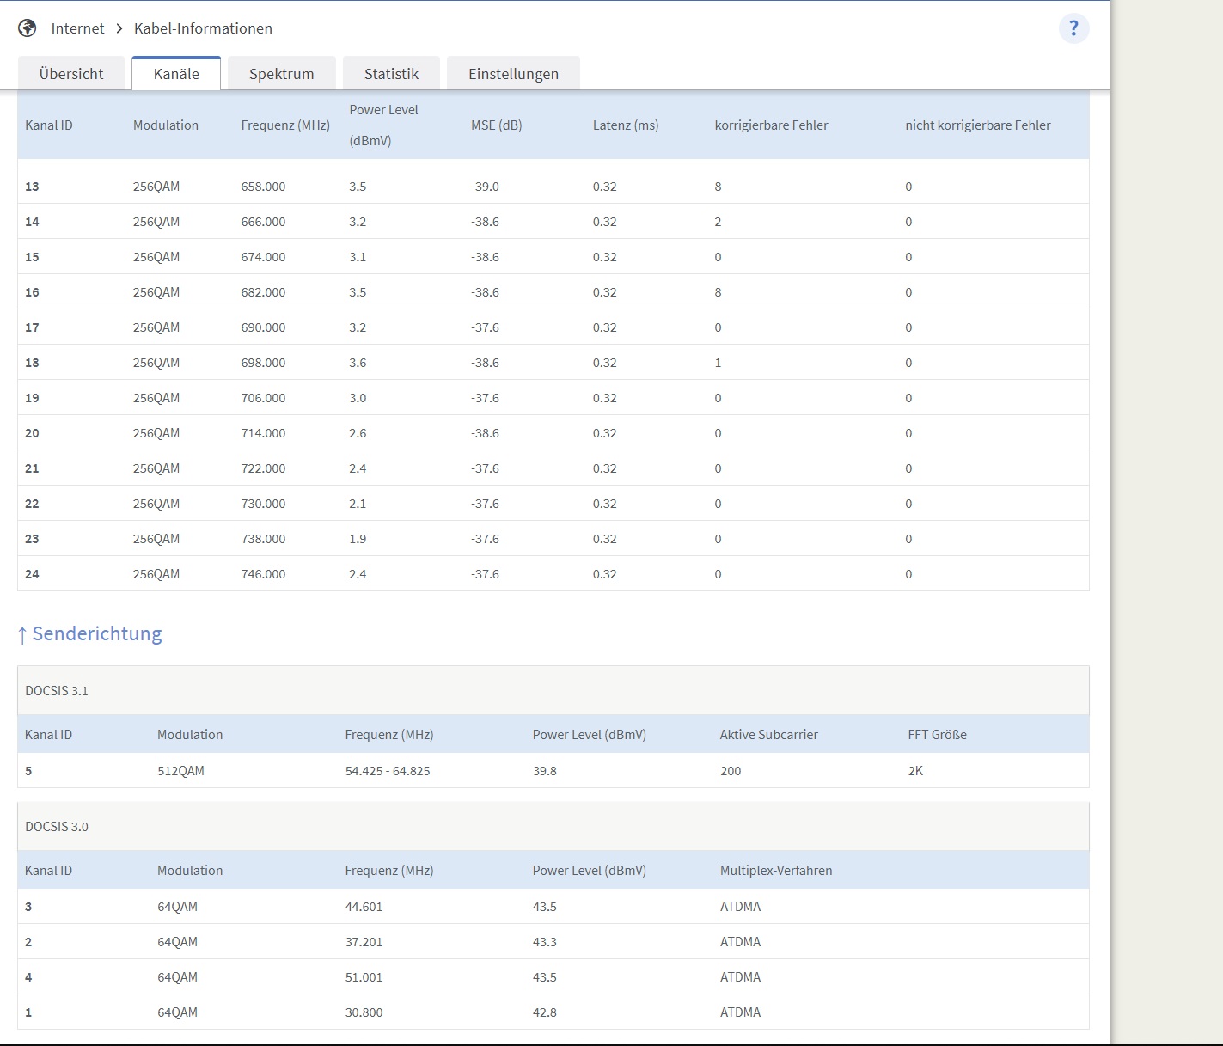Click the DOCSIS 3.0 section header

(57, 827)
